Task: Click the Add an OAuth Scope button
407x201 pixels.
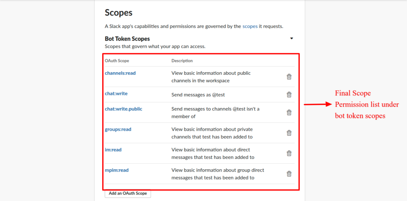Action: [128, 193]
